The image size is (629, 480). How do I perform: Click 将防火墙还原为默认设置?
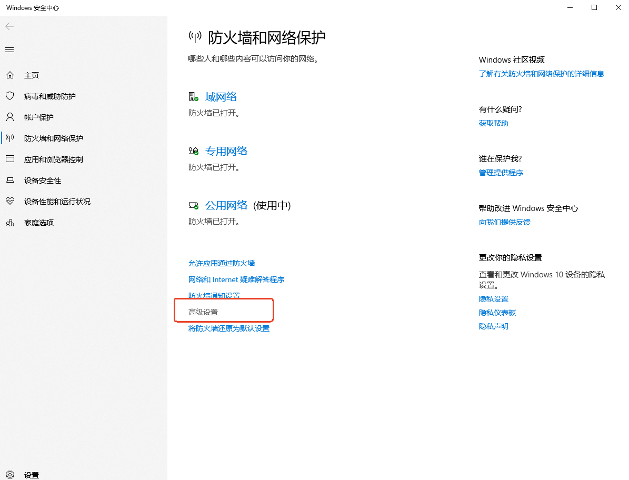pyautogui.click(x=228, y=328)
